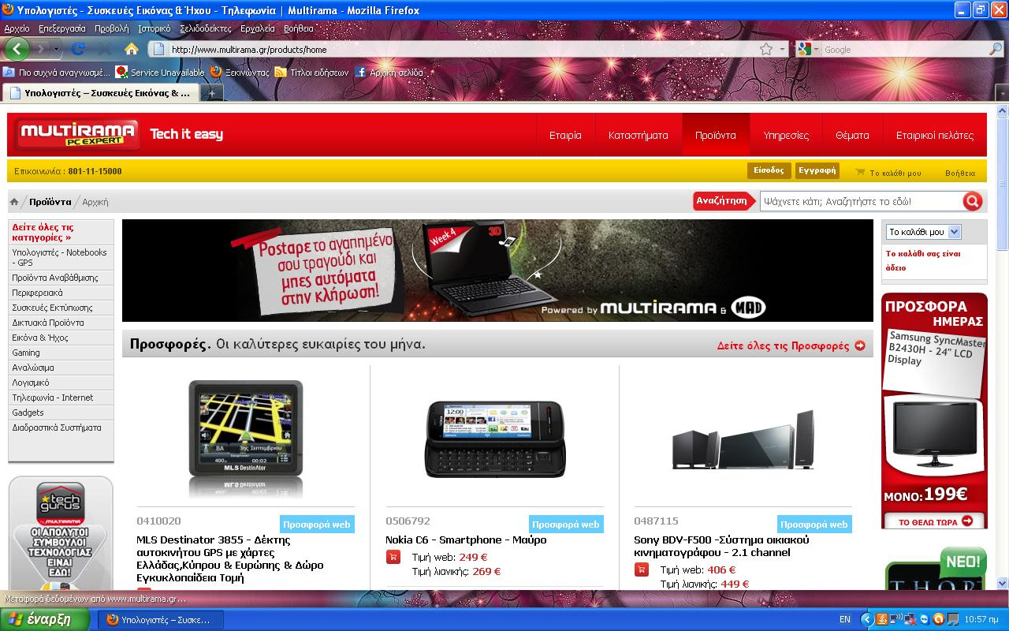Select the Υπηρεσίες navigation tab
The width and height of the screenshot is (1009, 631).
click(786, 135)
